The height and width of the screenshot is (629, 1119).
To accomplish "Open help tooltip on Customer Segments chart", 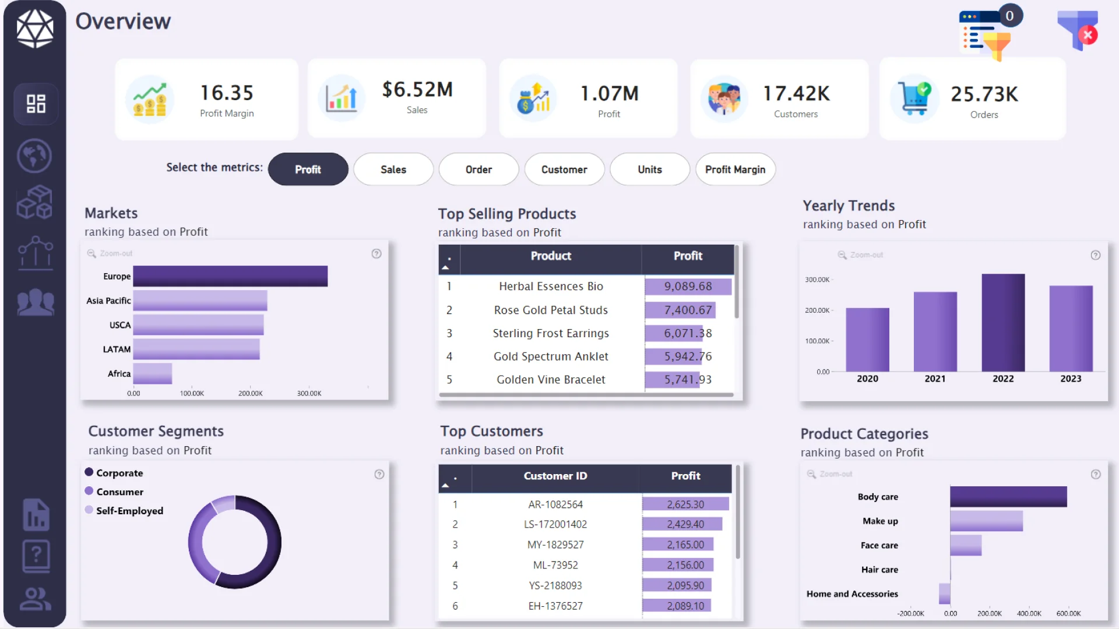I will click(379, 474).
